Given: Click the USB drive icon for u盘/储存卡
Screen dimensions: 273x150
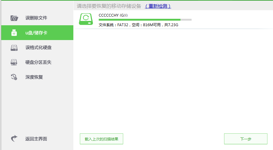Looking at the screenshot, I should (14, 33).
